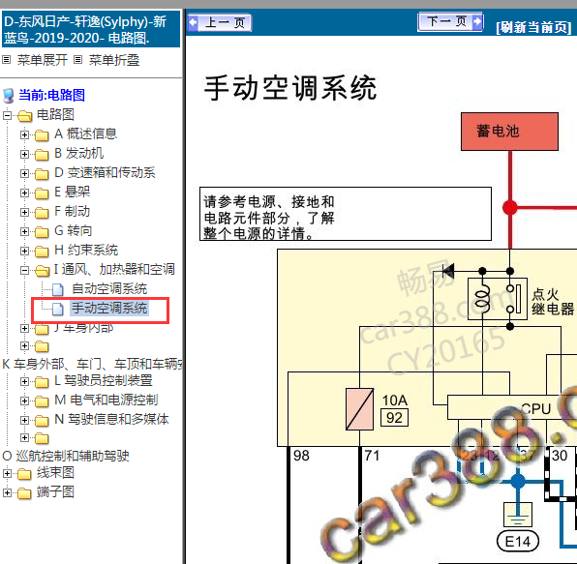577x564 pixels.
Task: Expand the B 发动机 folder
Action: pyautogui.click(x=24, y=154)
